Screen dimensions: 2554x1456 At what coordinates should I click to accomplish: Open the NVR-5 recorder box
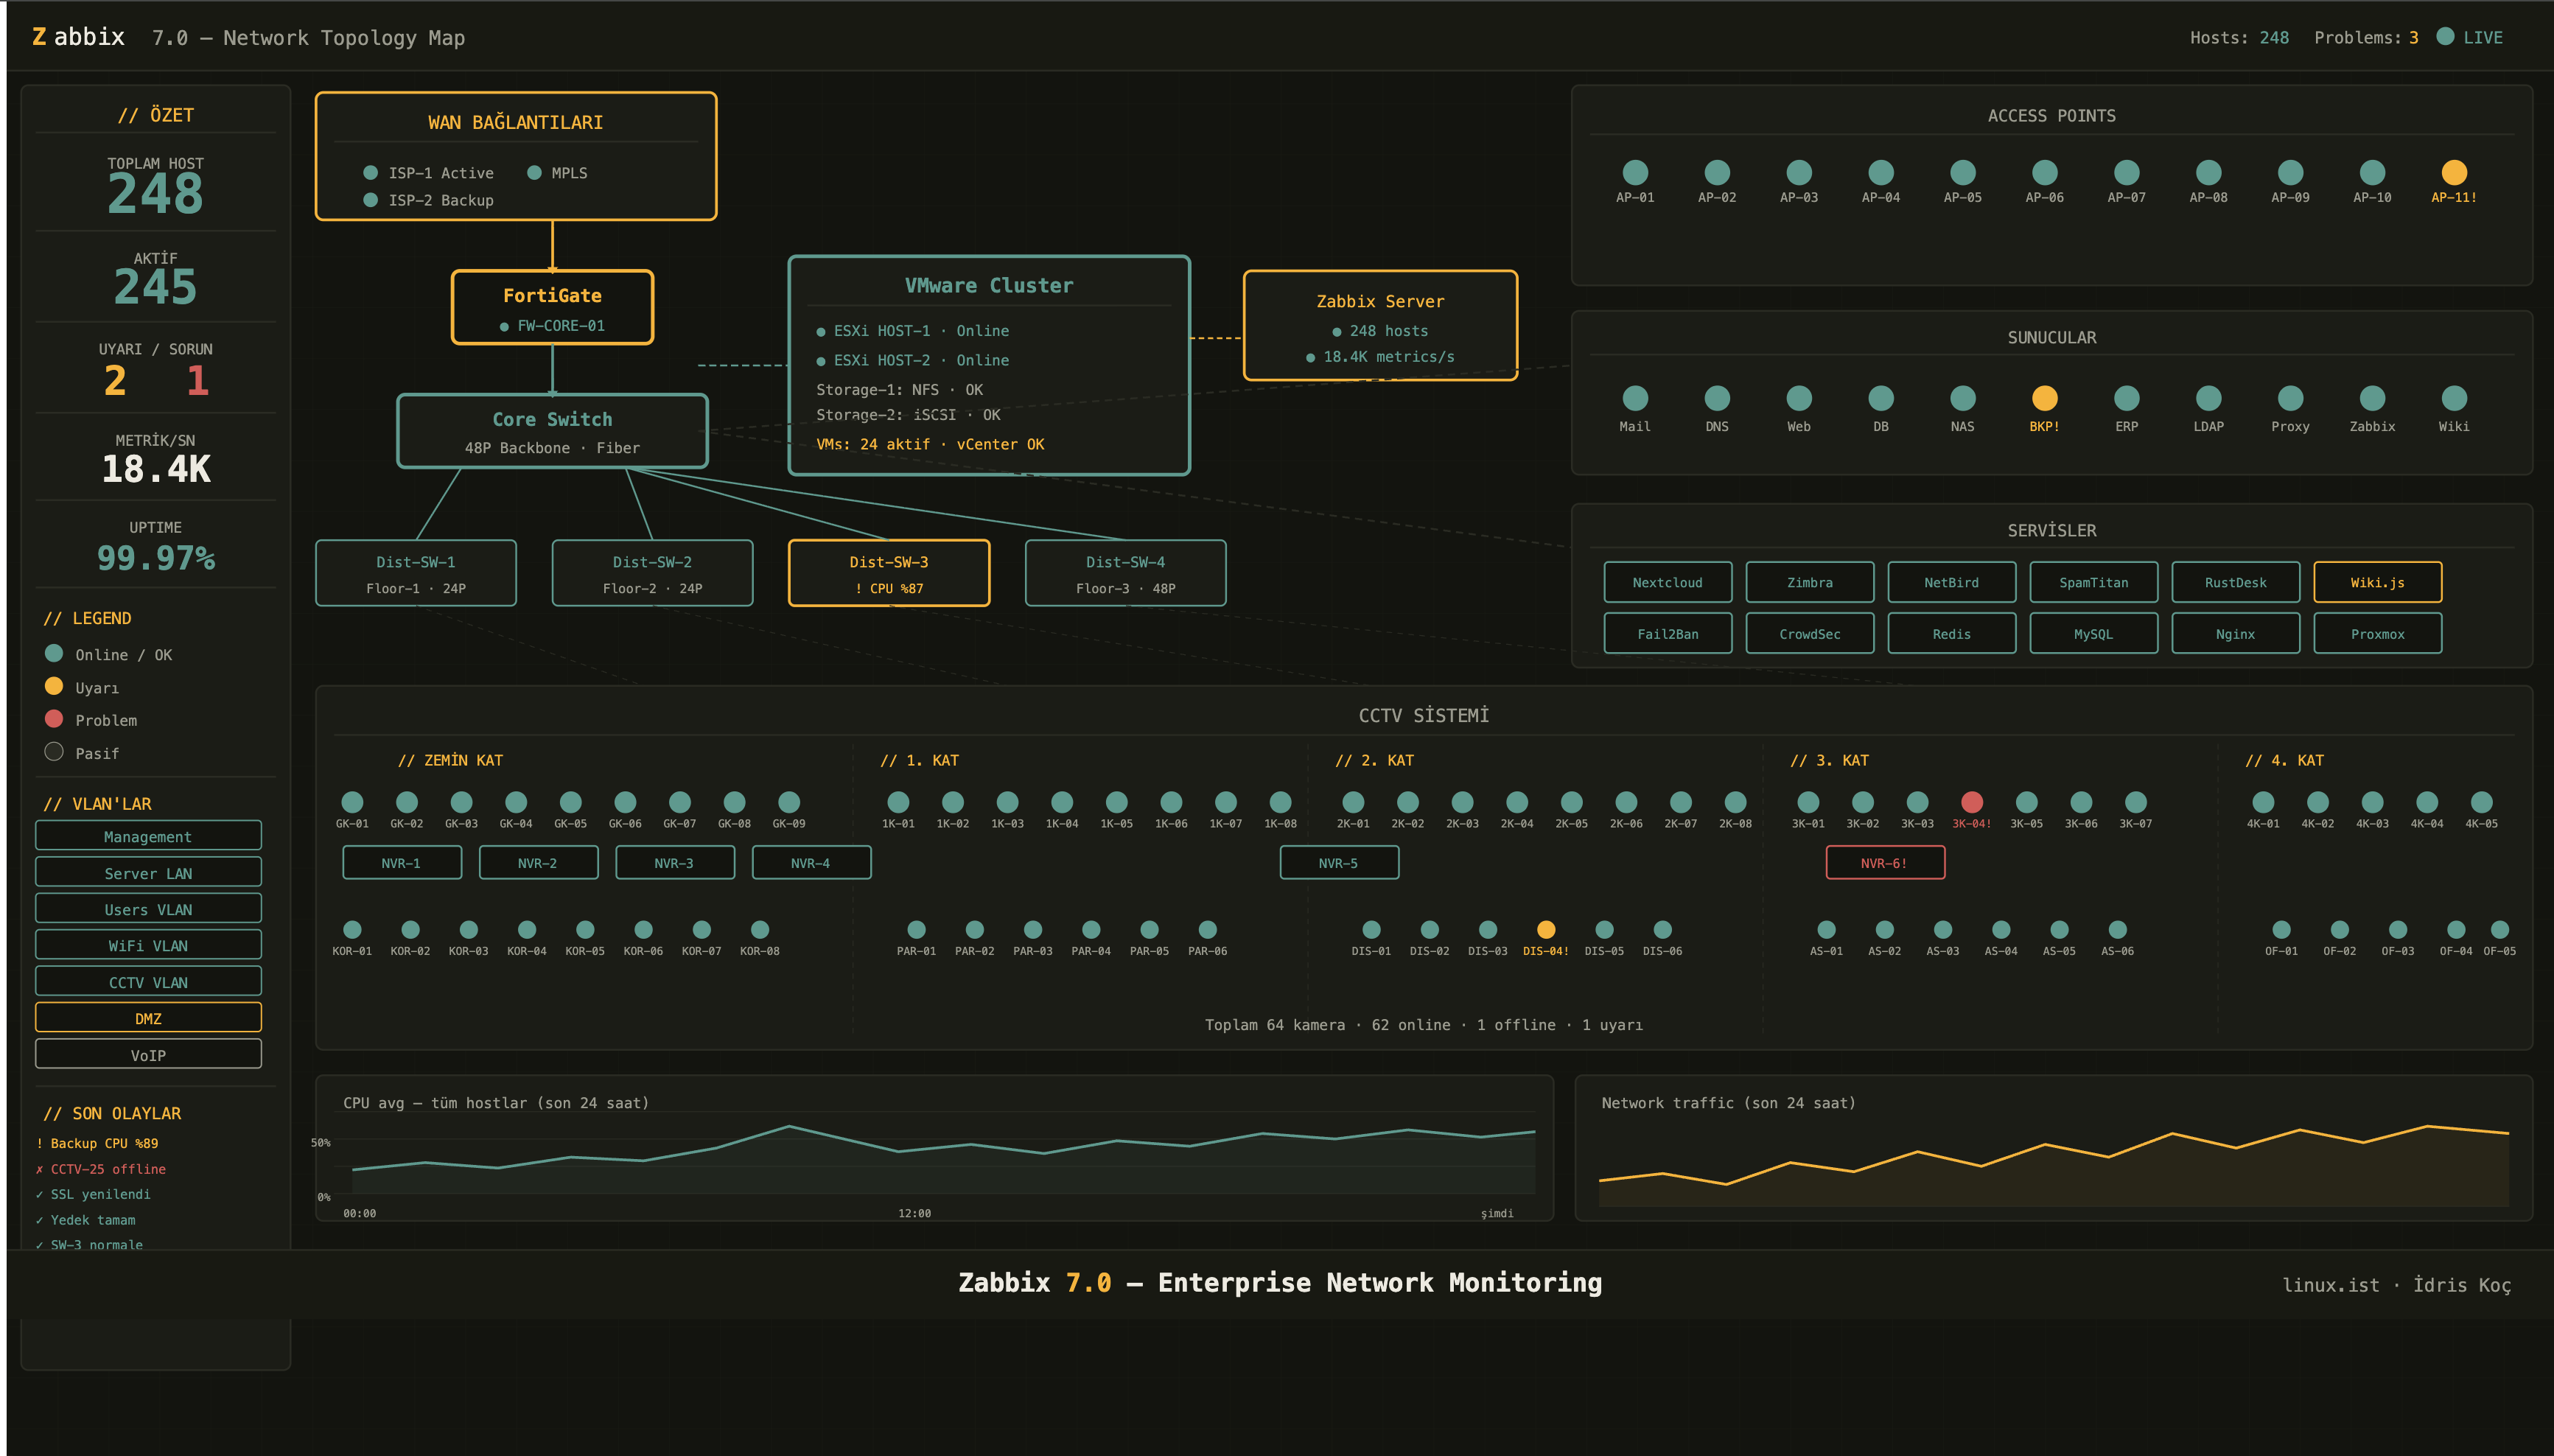1339,862
